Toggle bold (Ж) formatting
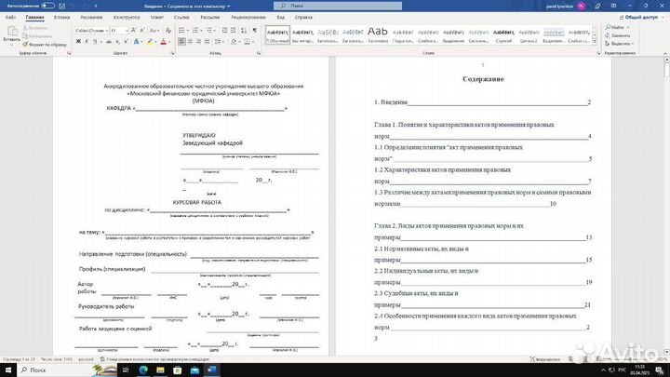This screenshot has width=670, height=377. [x=78, y=42]
